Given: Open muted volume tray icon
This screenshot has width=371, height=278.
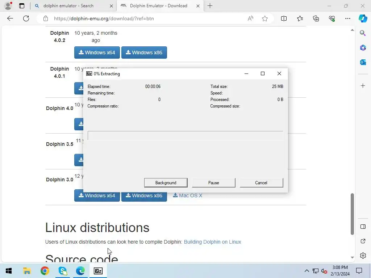Looking at the screenshot, I should pyautogui.click(x=324, y=271).
